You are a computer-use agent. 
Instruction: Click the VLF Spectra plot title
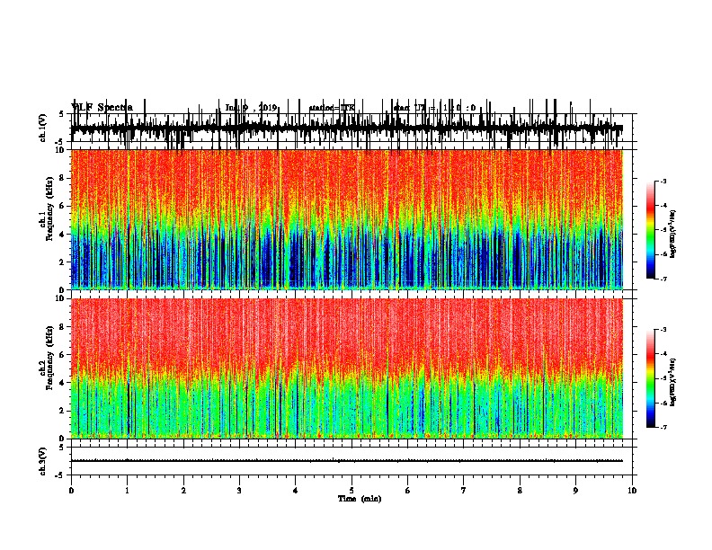point(102,107)
